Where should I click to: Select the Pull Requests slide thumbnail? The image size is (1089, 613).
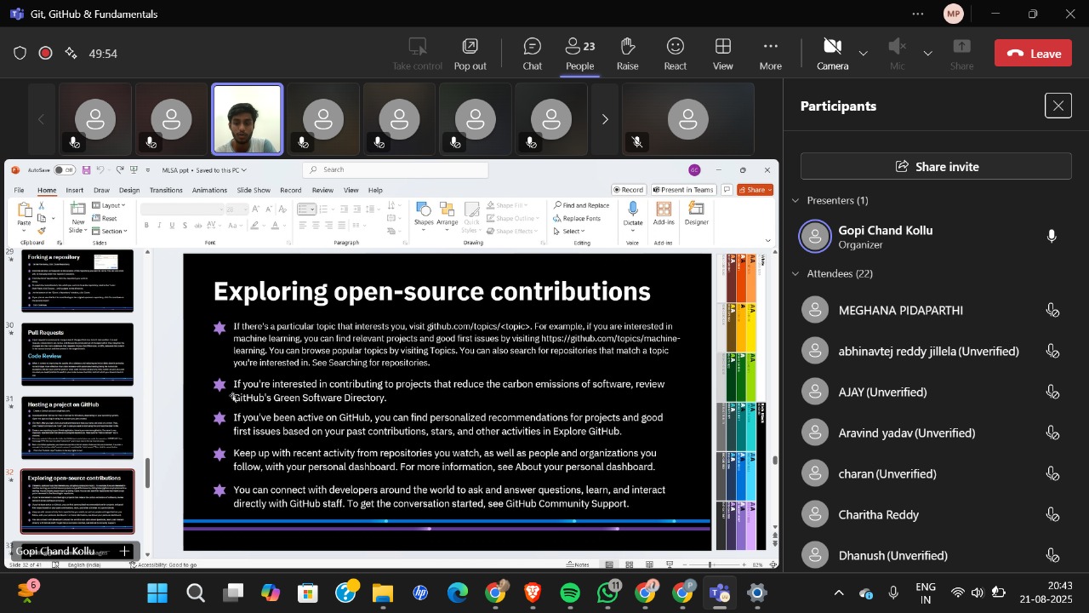(x=77, y=353)
